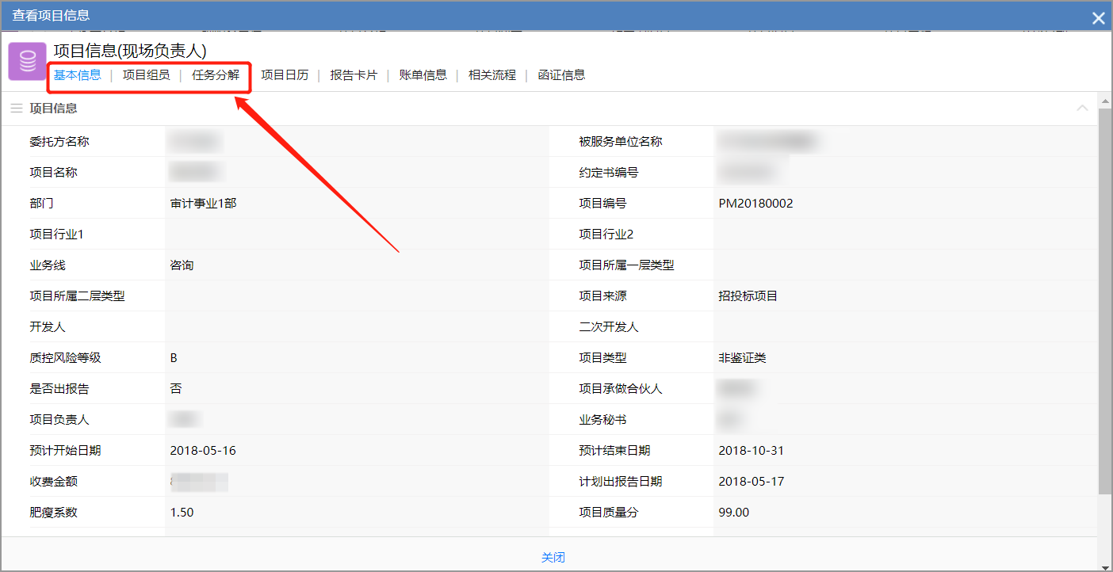Click the purple database project icon
Image resolution: width=1113 pixels, height=572 pixels.
[x=28, y=61]
